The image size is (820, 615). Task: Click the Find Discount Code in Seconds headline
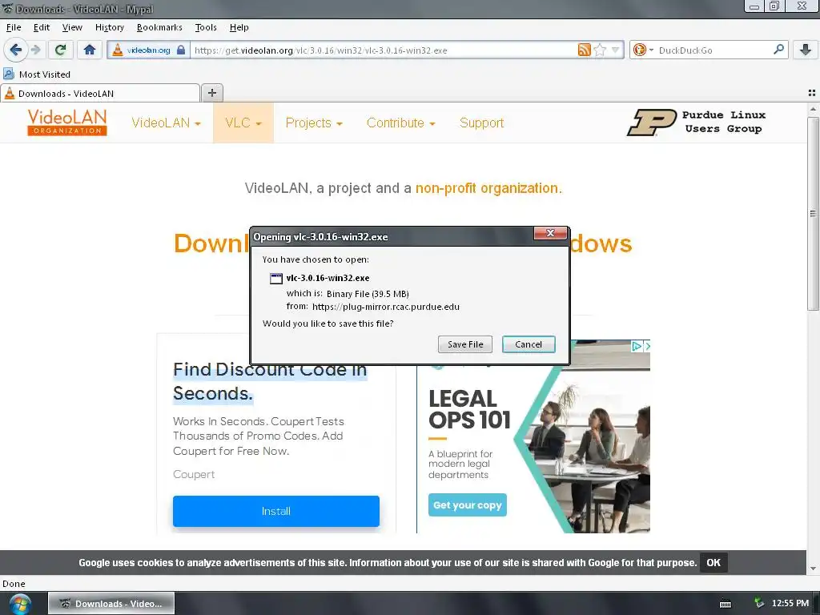270,381
